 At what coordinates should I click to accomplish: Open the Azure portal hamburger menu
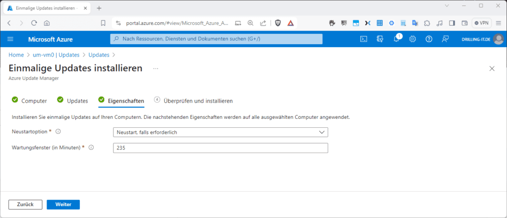(10, 39)
